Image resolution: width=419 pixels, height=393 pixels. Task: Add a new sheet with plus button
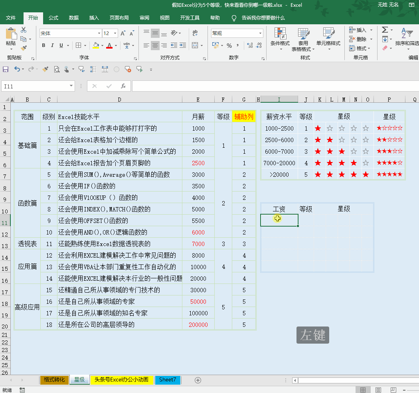click(198, 380)
